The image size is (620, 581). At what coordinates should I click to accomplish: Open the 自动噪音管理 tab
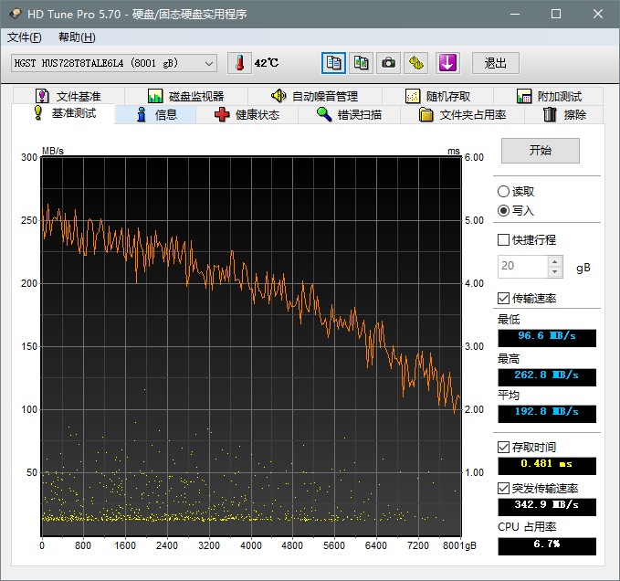pos(315,96)
